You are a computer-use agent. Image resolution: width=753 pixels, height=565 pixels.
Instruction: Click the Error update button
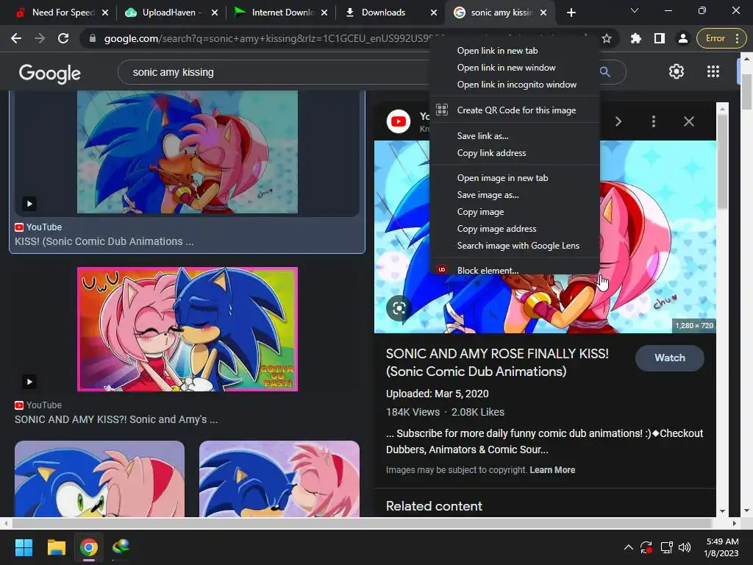click(x=721, y=38)
